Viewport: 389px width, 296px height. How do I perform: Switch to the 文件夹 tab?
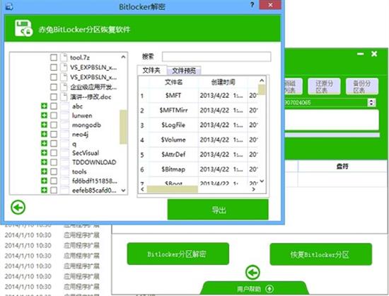(x=151, y=70)
